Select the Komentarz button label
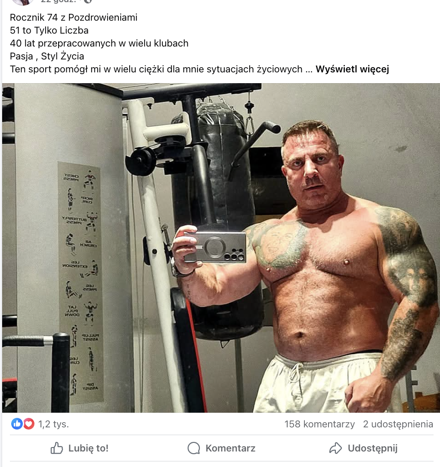440x467 pixels. coord(230,448)
